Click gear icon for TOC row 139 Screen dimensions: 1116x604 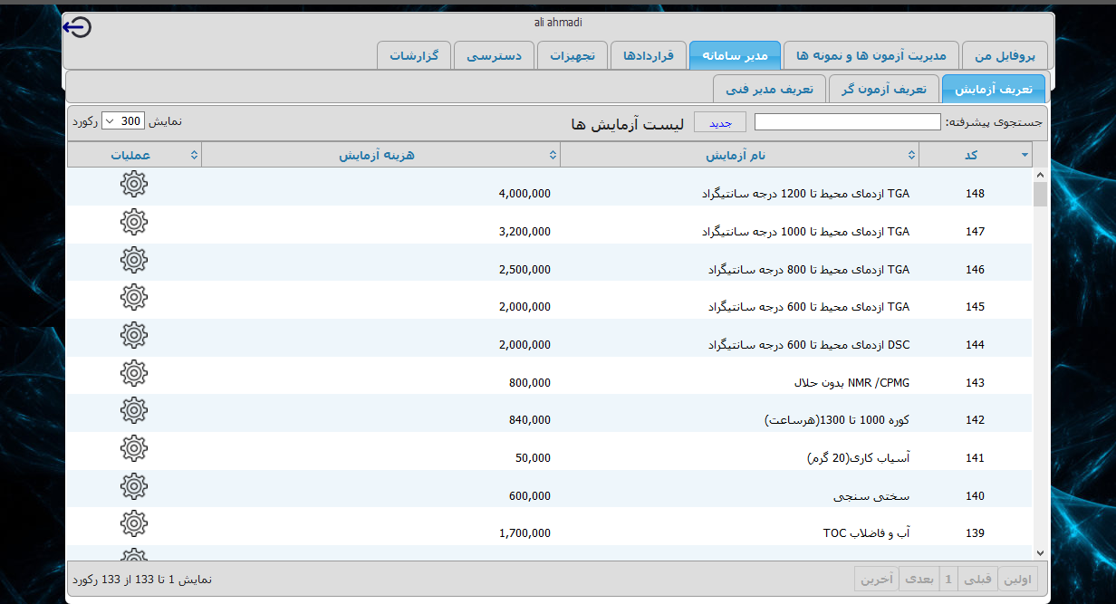pos(134,524)
